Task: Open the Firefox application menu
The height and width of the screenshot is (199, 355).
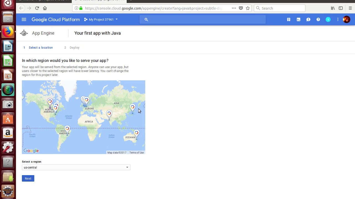Action: 350,8
